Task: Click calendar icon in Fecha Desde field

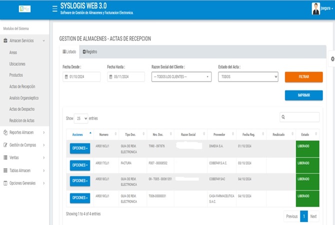Action: click(x=66, y=76)
